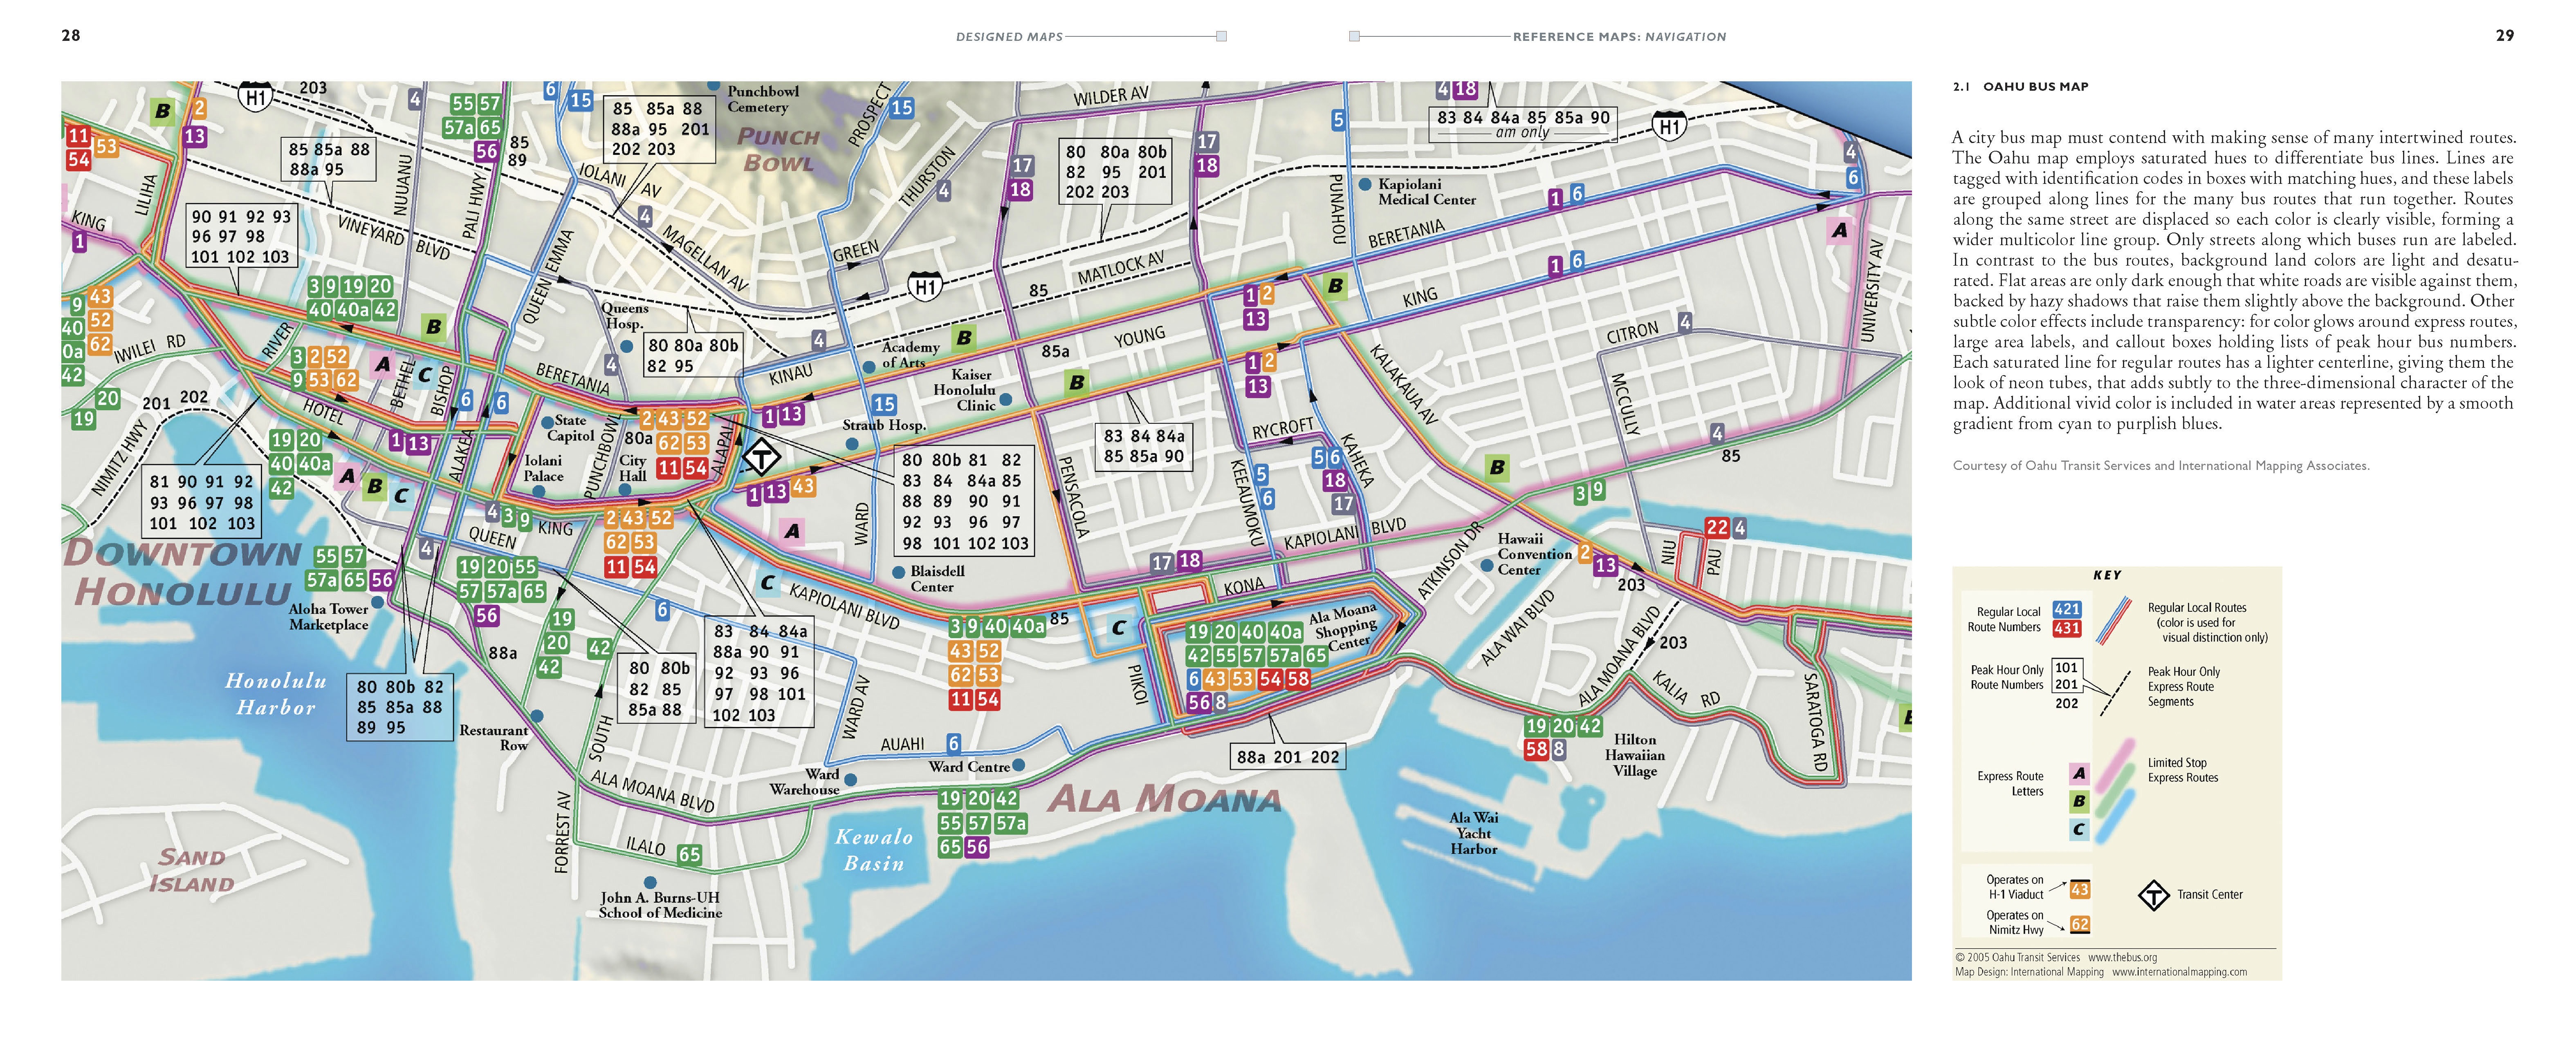The height and width of the screenshot is (1042, 2576).
Task: Click page number 29
Action: [2504, 35]
